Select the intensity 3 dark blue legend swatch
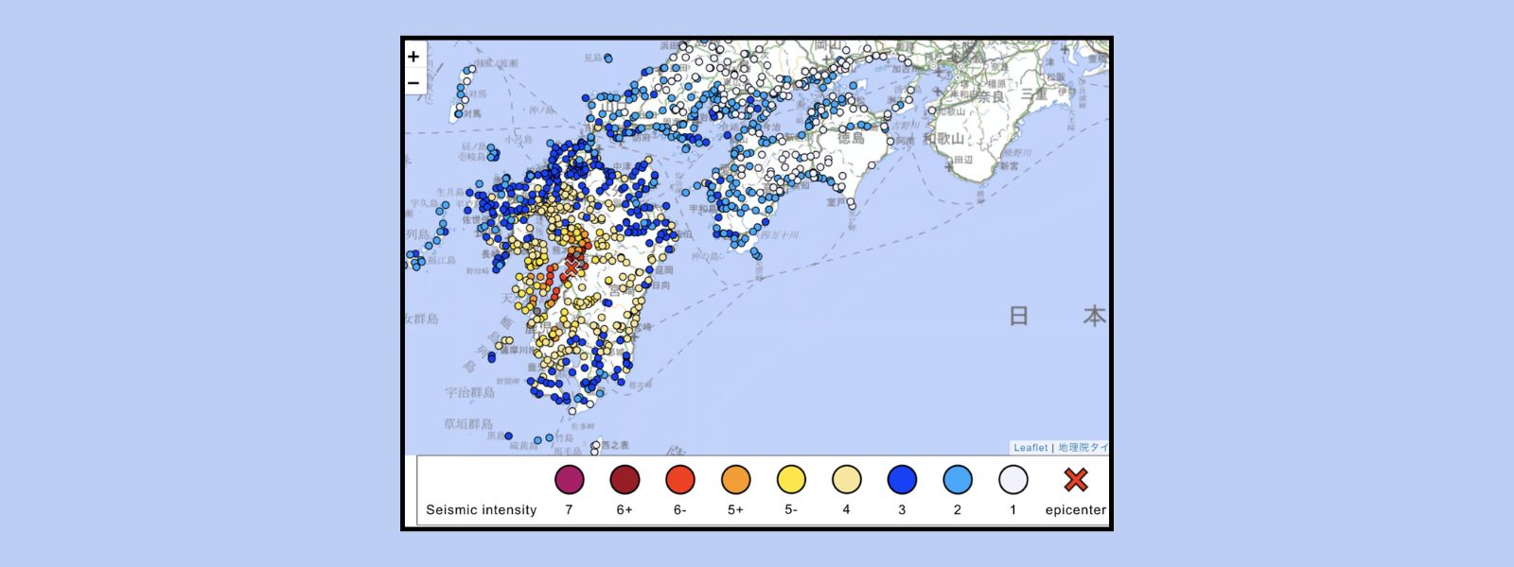Image resolution: width=1514 pixels, height=567 pixels. (902, 480)
